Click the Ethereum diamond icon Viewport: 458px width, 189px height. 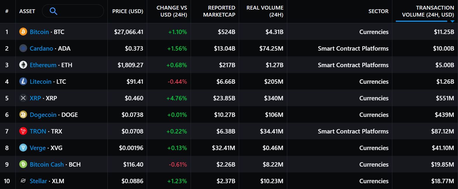click(23, 65)
